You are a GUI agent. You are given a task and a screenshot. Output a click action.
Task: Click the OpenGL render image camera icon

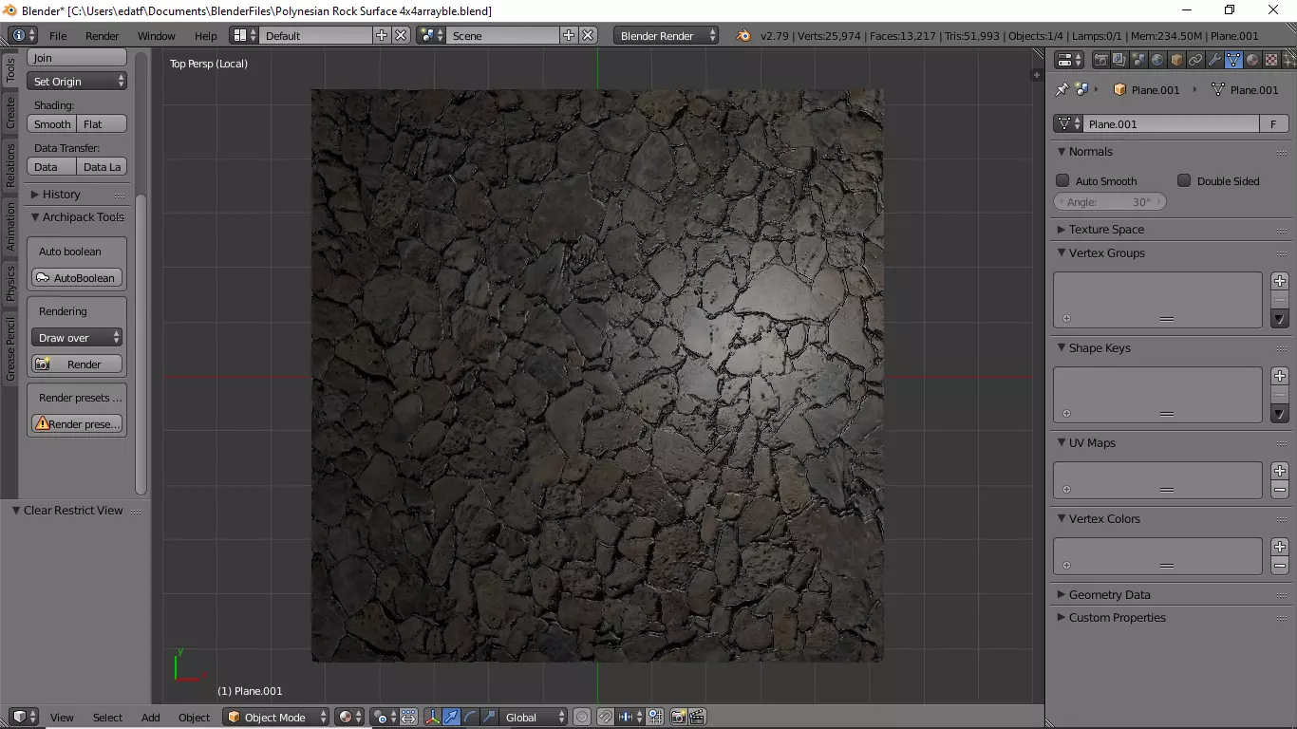[678, 718]
